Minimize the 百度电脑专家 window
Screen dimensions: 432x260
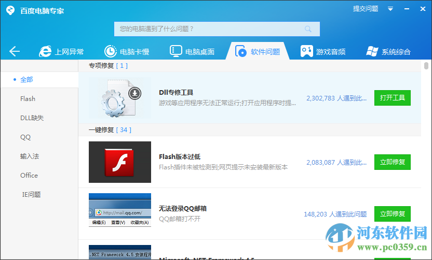tap(407, 9)
